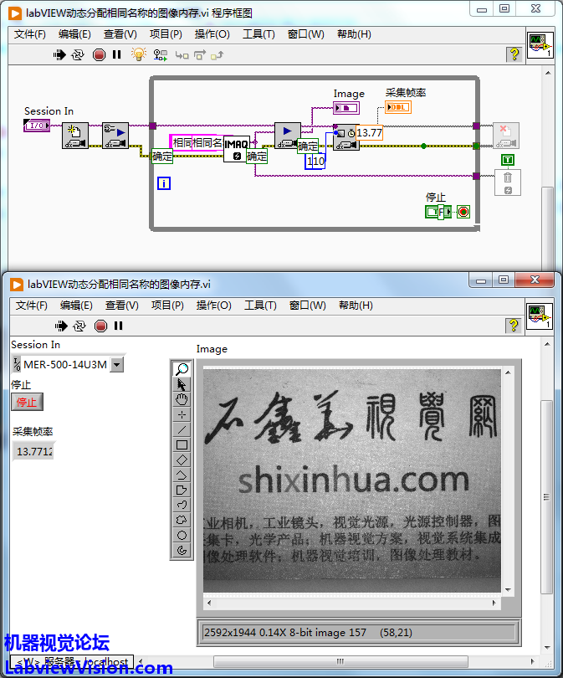Open Context Help from front panel toolbar
563x678 pixels.
(x=514, y=326)
